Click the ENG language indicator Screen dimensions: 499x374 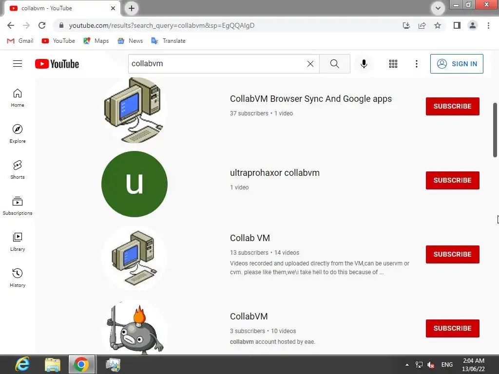point(447,365)
